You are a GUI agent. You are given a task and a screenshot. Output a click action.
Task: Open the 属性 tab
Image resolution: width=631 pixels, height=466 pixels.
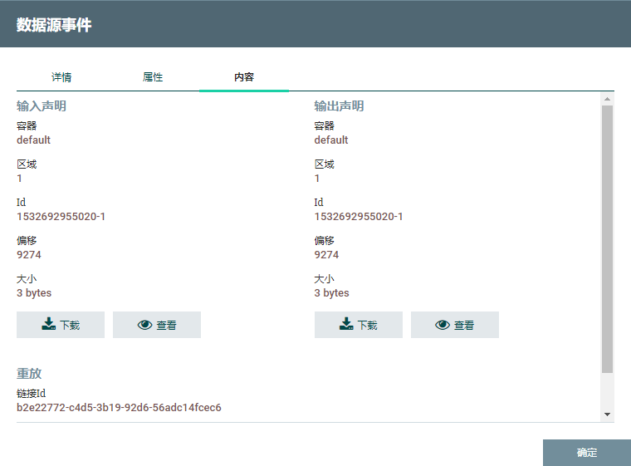point(153,77)
